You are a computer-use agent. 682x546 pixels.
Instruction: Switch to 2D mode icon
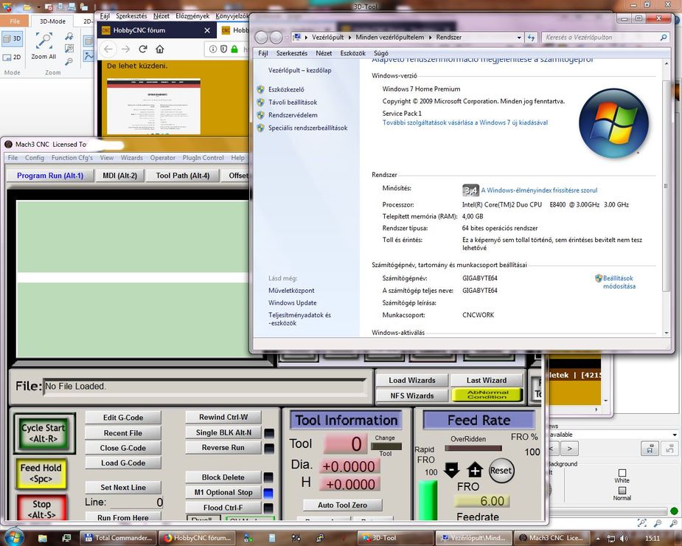coord(13,57)
